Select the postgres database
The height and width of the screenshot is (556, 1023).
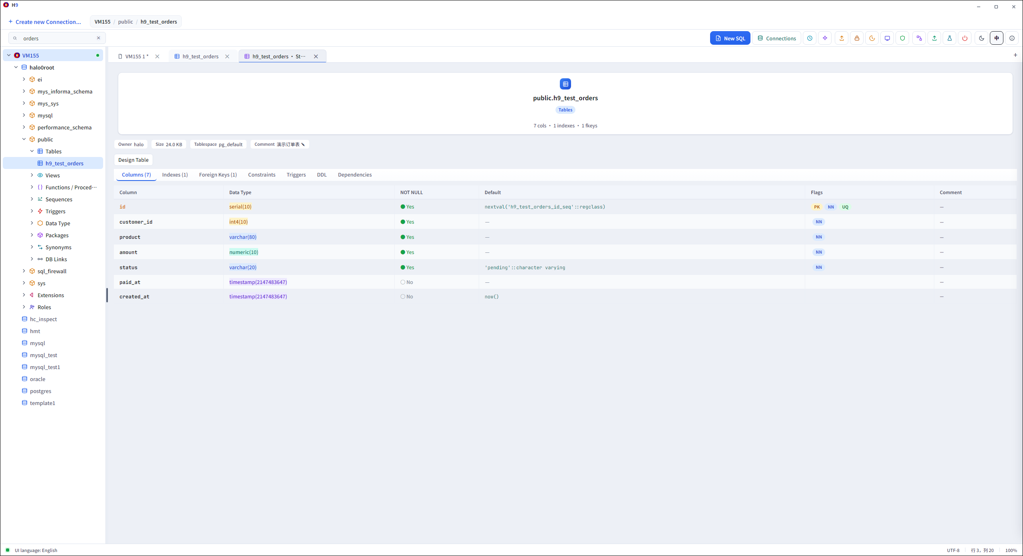click(x=40, y=391)
